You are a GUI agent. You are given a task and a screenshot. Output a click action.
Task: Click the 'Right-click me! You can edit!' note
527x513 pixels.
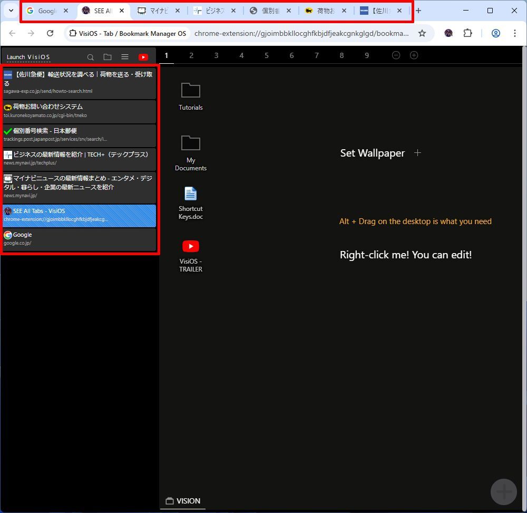coord(406,255)
